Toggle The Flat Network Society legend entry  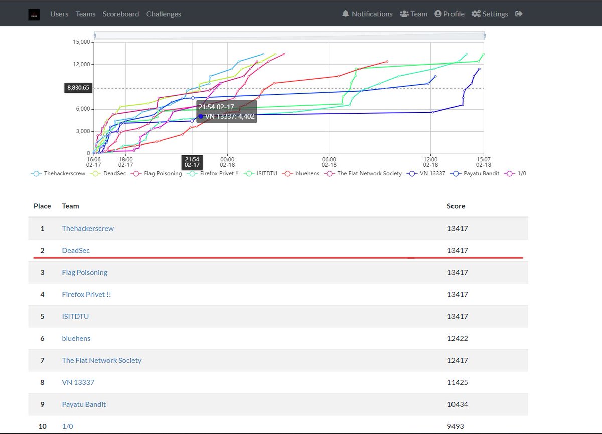(363, 173)
